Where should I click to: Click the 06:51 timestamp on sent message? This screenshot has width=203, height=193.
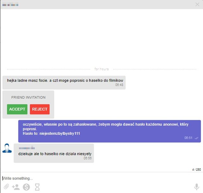click(188, 138)
